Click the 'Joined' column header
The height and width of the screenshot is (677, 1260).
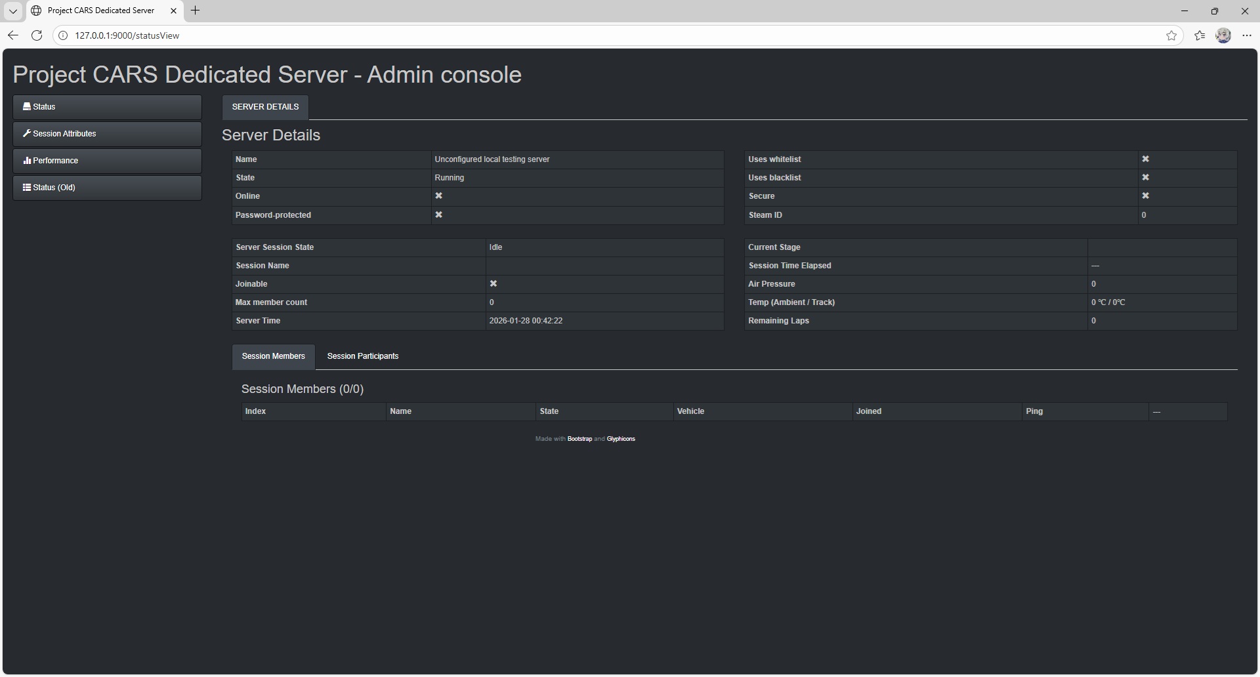pyautogui.click(x=869, y=411)
